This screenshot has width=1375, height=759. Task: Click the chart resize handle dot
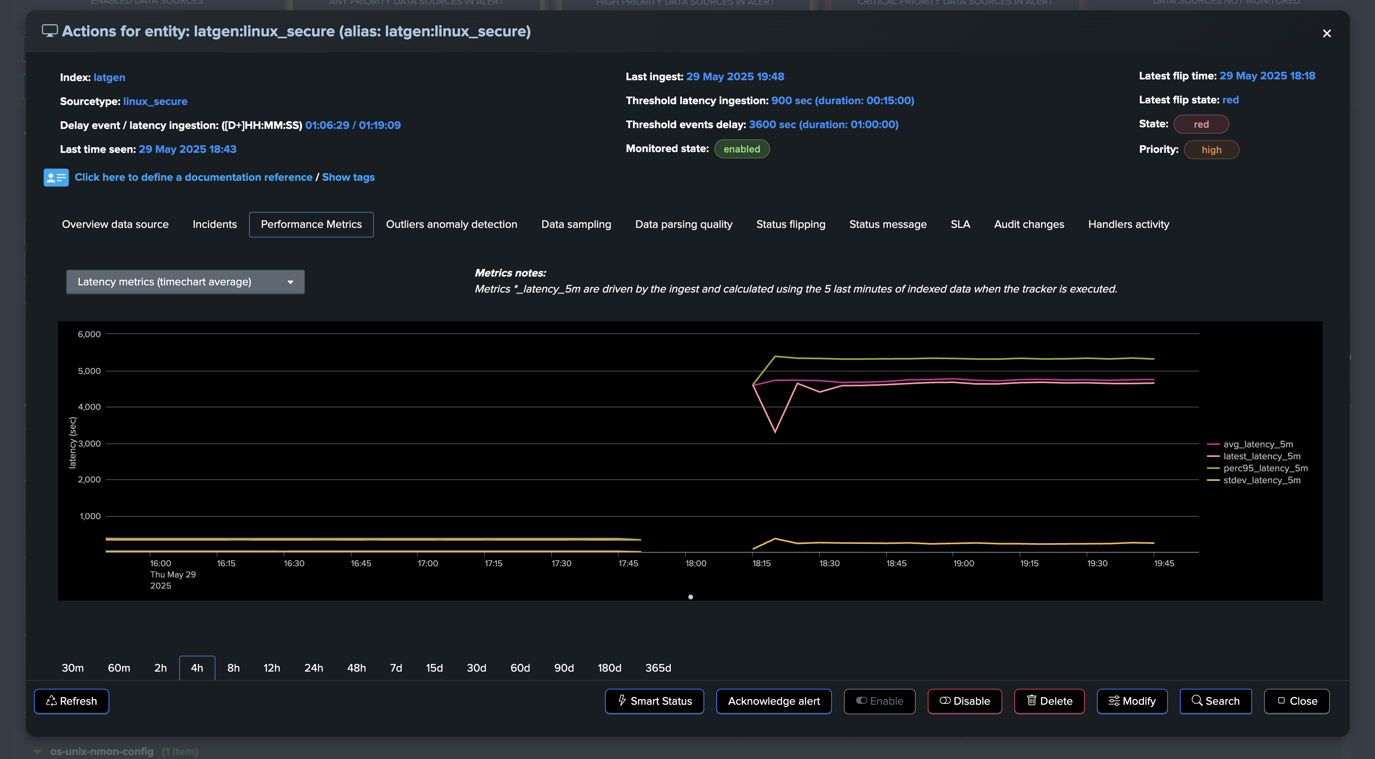tap(690, 597)
